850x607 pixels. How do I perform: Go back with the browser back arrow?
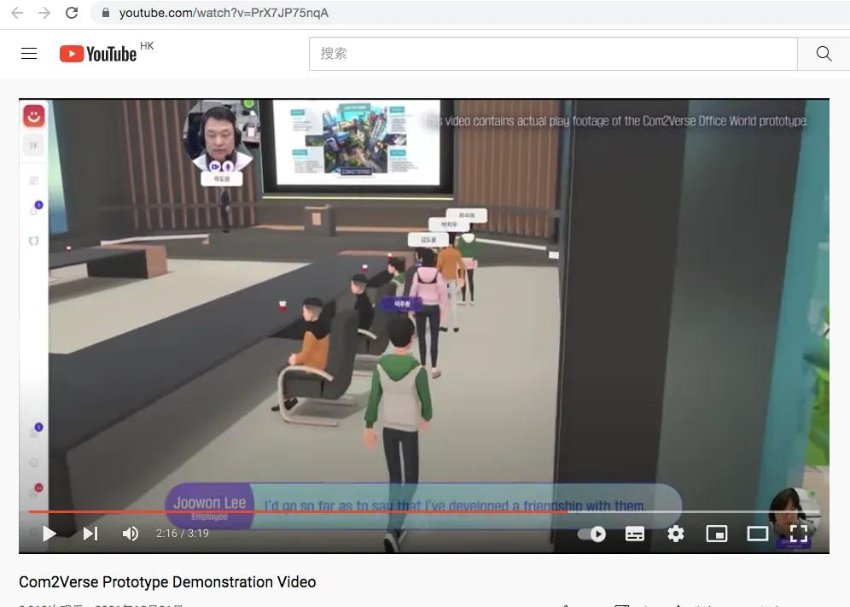coord(17,13)
